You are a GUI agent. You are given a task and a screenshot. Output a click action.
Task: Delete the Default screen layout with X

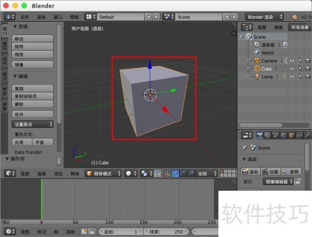pos(156,17)
